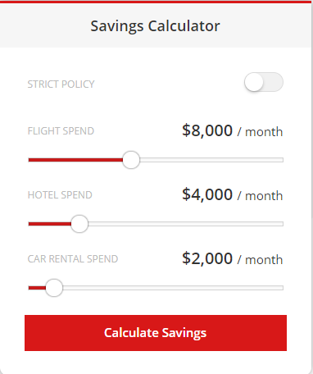Click the unfilled gray track of Hotel Spend slider
The width and height of the screenshot is (313, 374).
tap(186, 224)
